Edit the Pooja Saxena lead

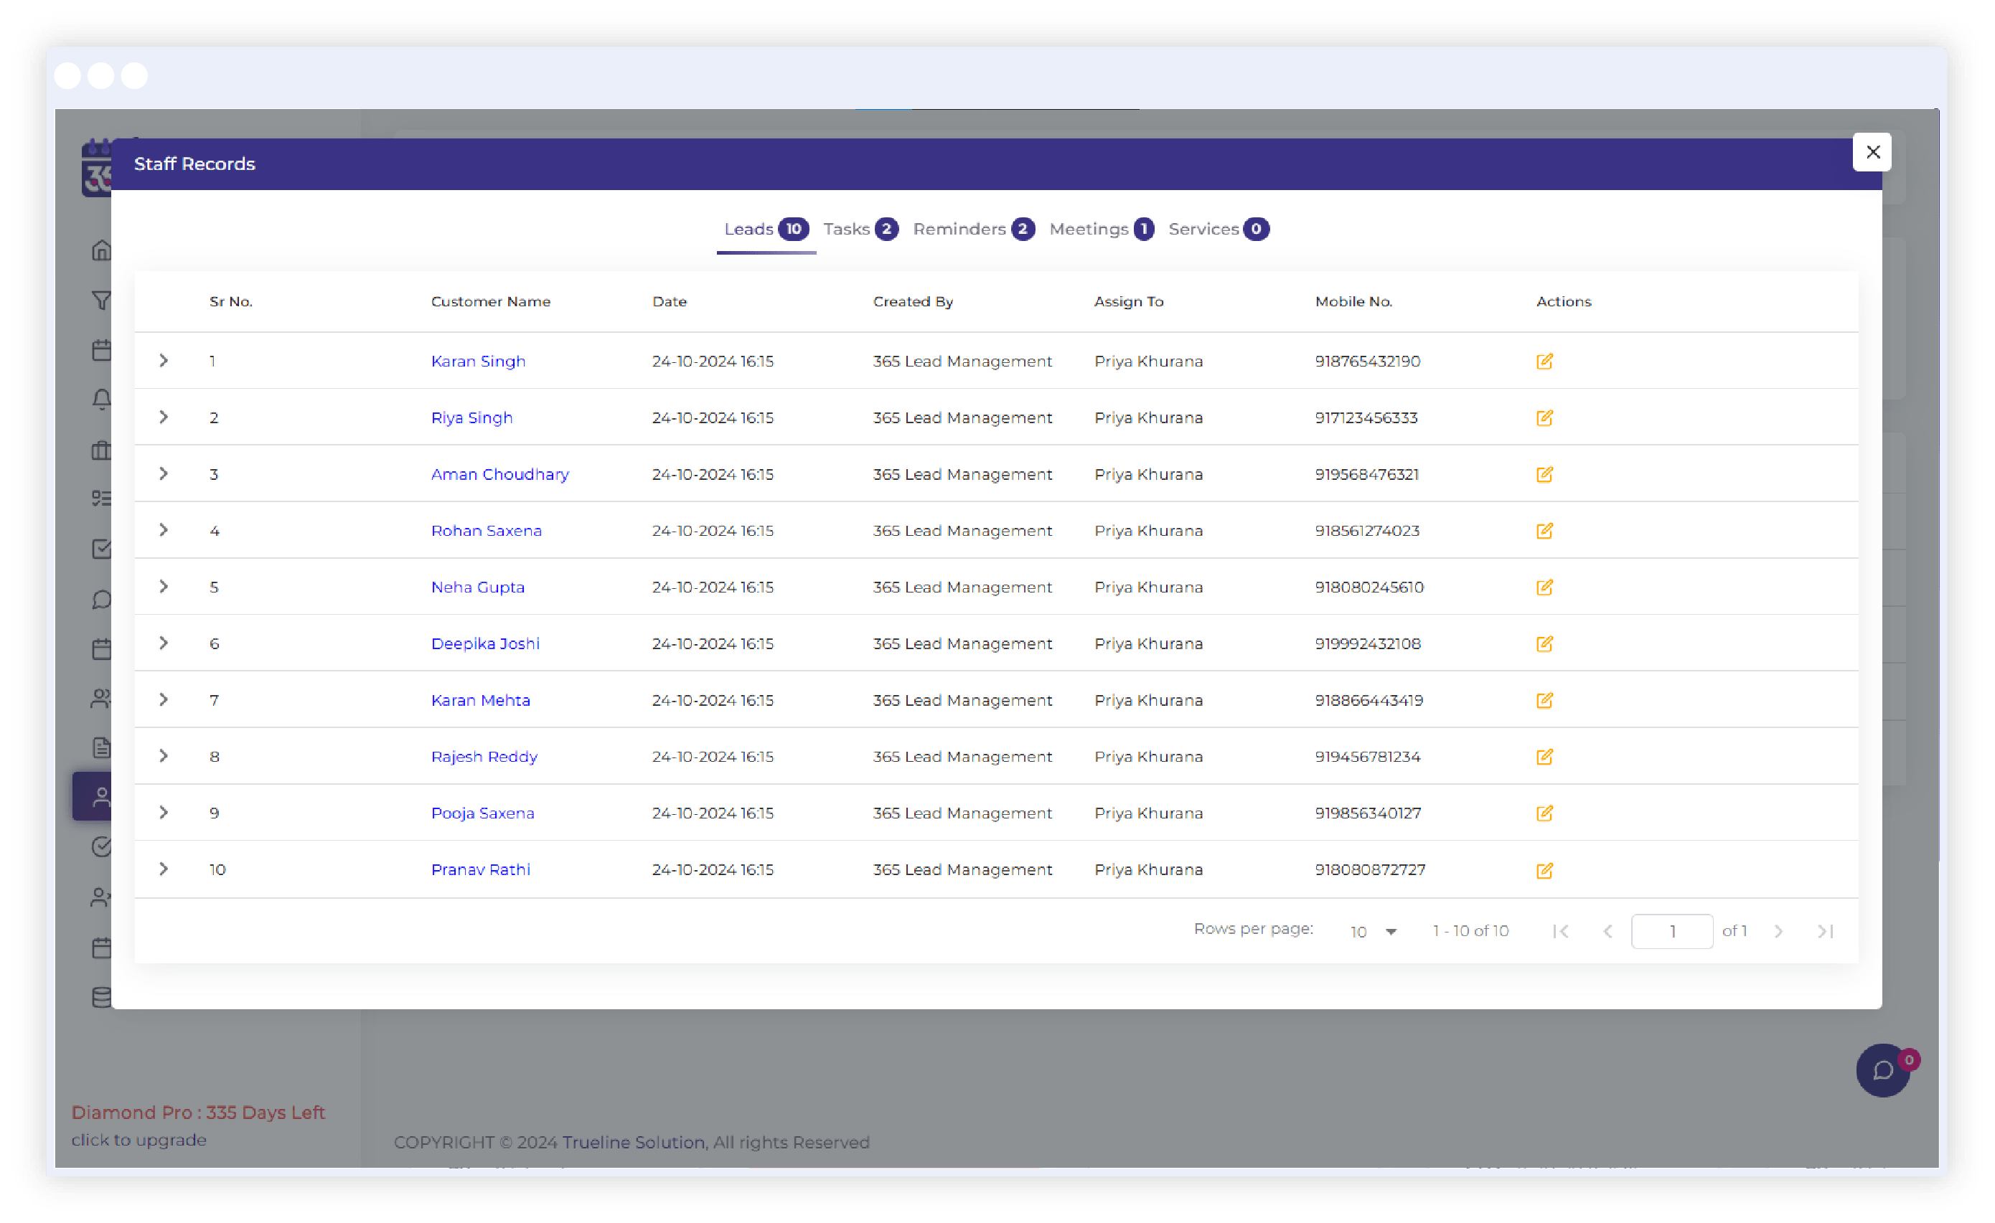1544,813
